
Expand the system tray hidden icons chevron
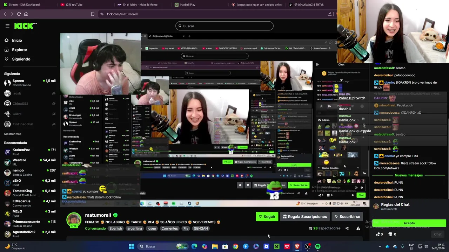coord(380,246)
